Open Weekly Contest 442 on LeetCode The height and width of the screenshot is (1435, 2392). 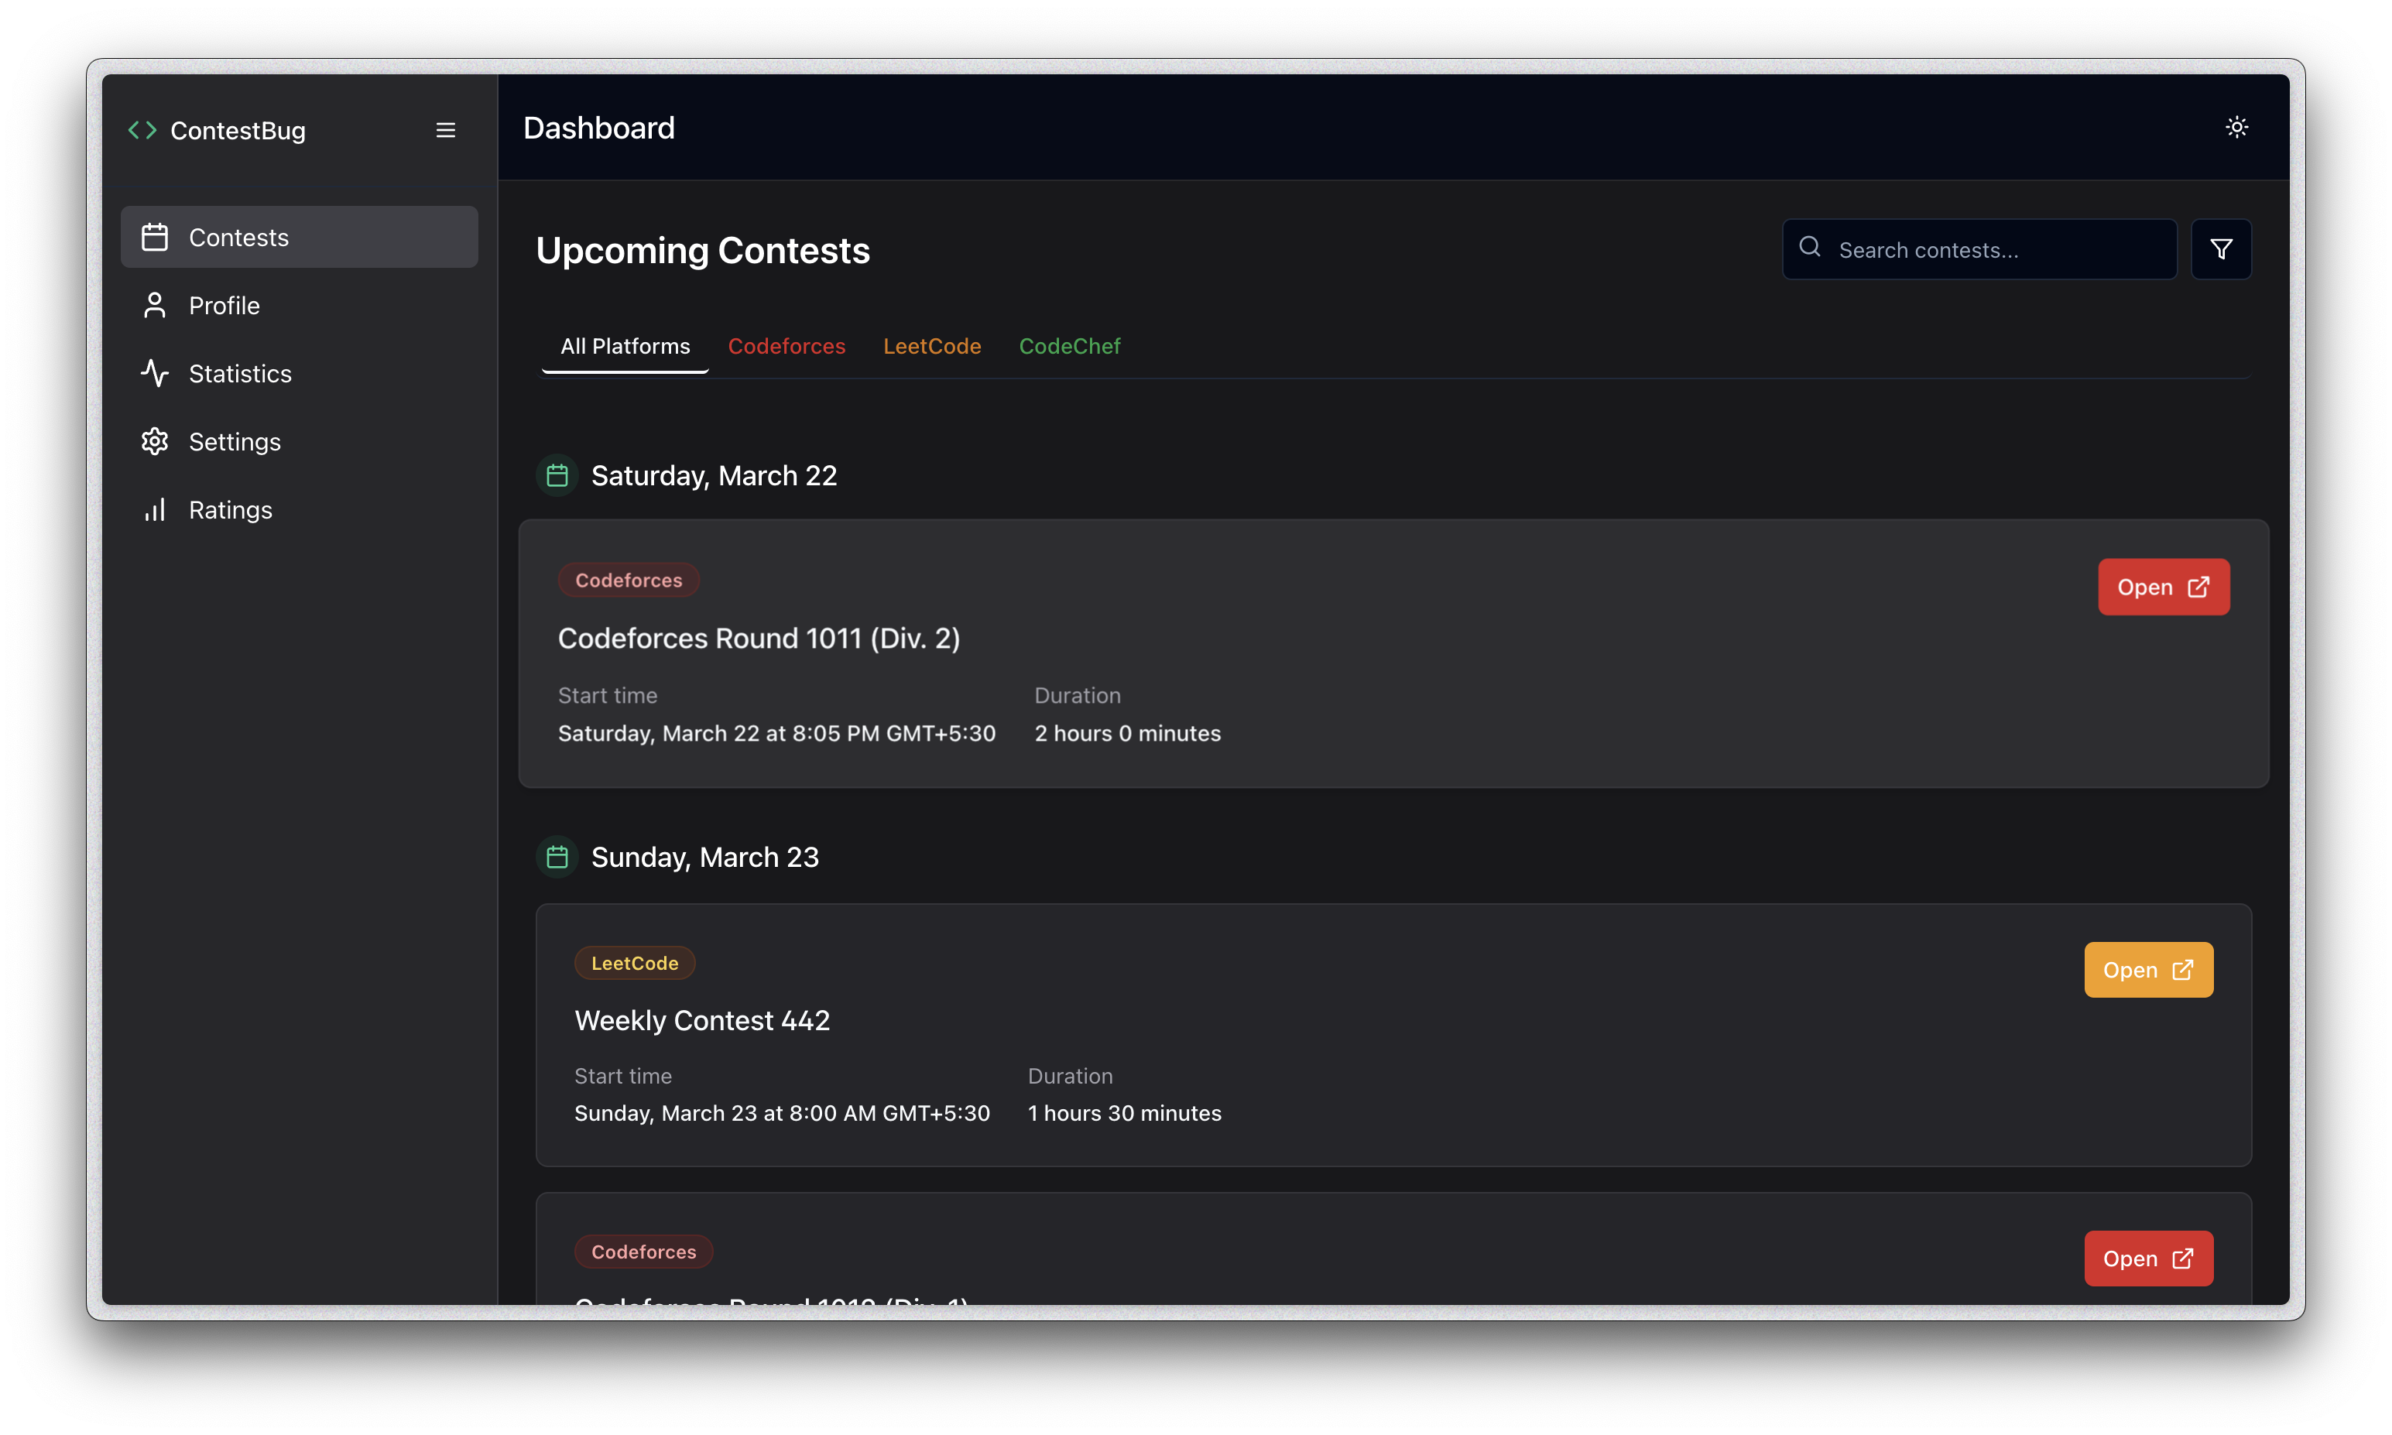pyautogui.click(x=2148, y=970)
